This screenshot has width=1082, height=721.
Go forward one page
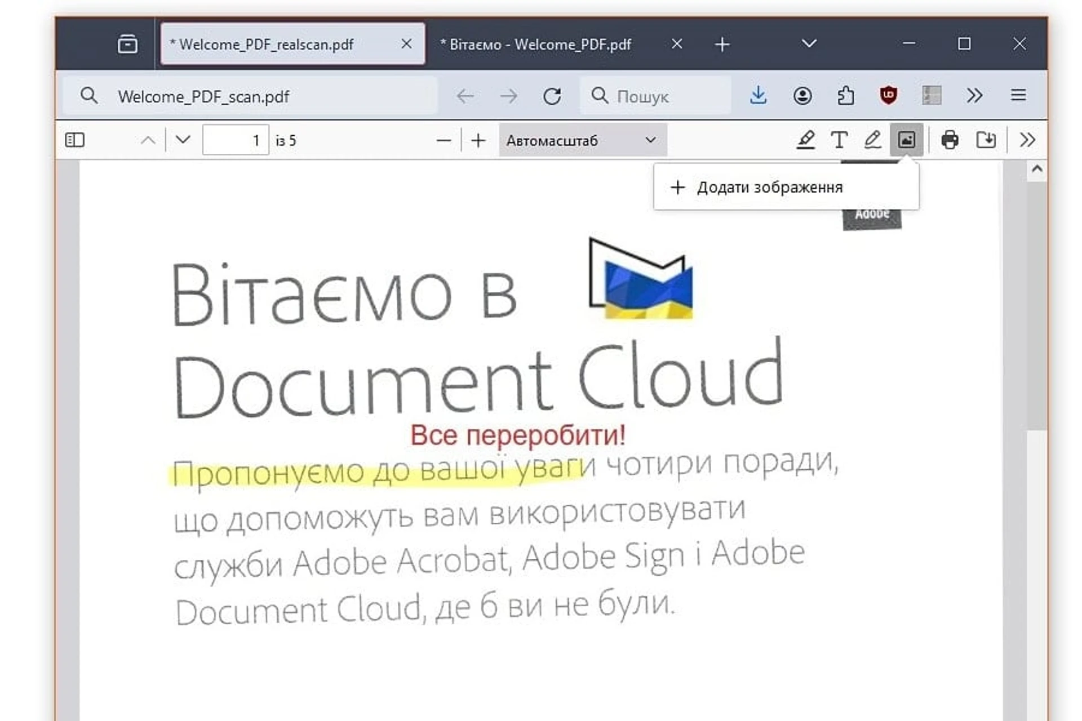tap(508, 96)
